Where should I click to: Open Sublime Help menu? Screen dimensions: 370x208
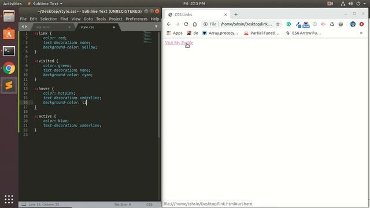155,19
